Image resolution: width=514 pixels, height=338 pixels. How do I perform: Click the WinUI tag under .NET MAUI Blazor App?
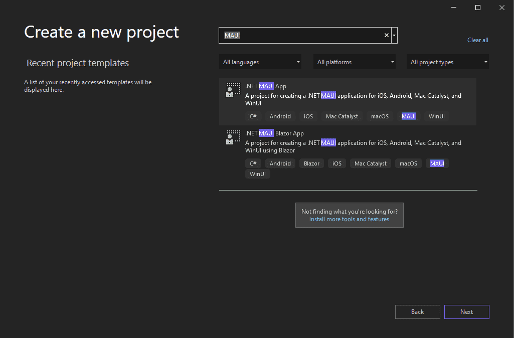(x=258, y=174)
